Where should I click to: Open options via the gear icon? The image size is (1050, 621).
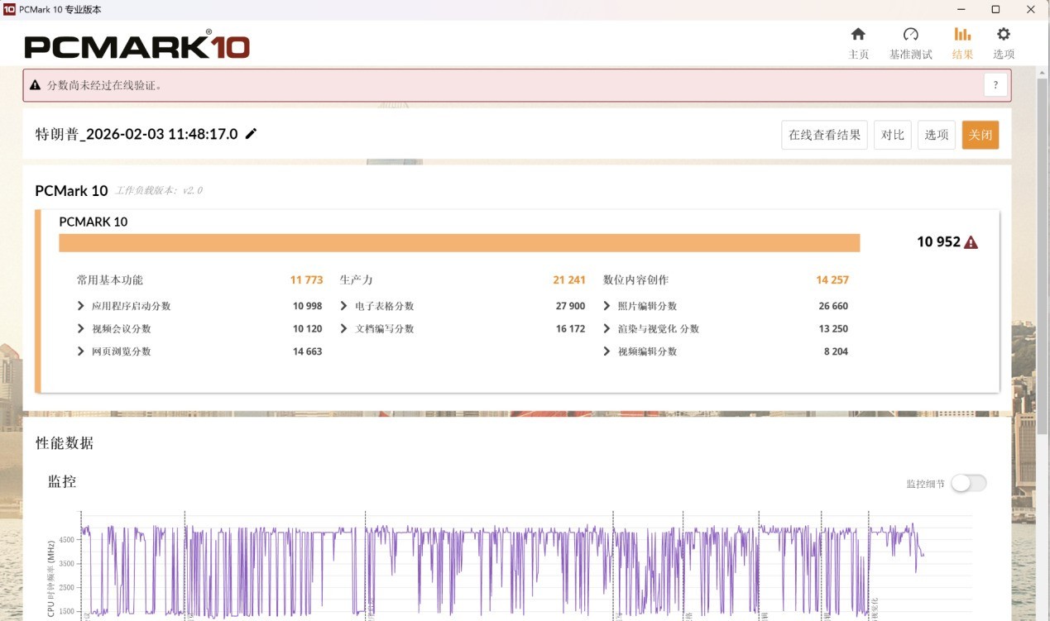[x=1003, y=35]
